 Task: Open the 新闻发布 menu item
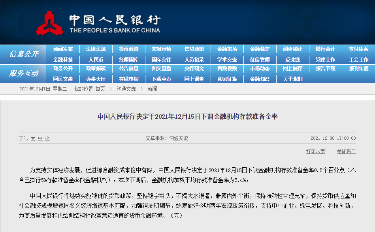pos(63,49)
